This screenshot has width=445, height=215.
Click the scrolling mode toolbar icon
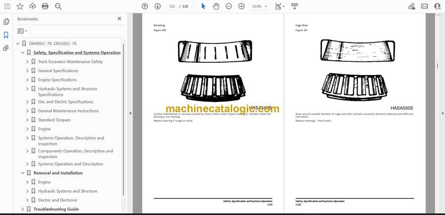coord(294,6)
